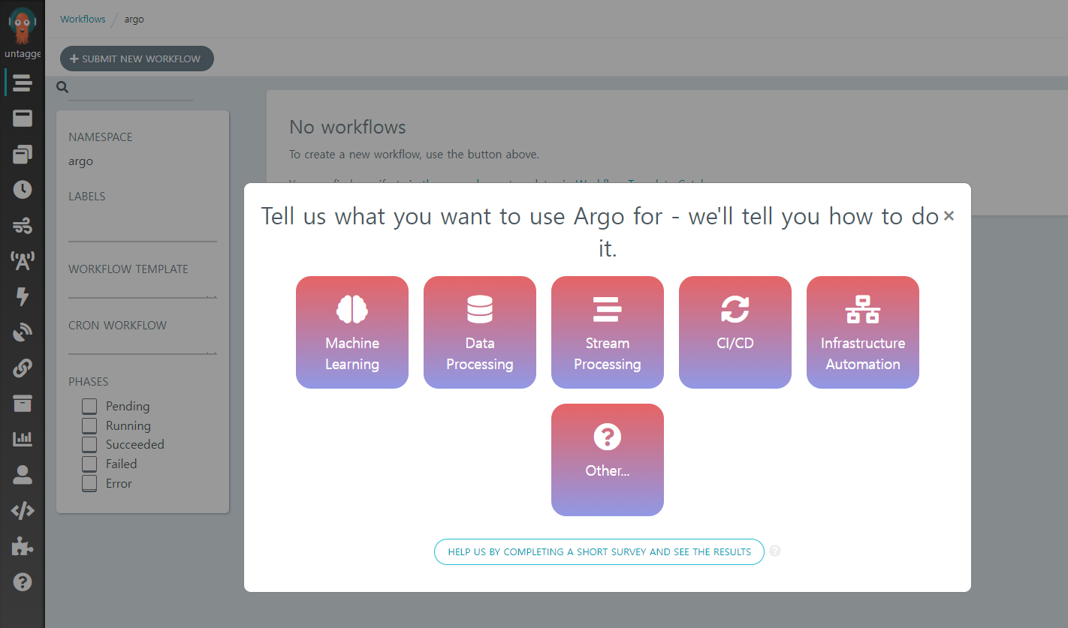Viewport: 1068px width, 628px height.
Task: Close the Argo use-case dialog
Action: tap(949, 216)
